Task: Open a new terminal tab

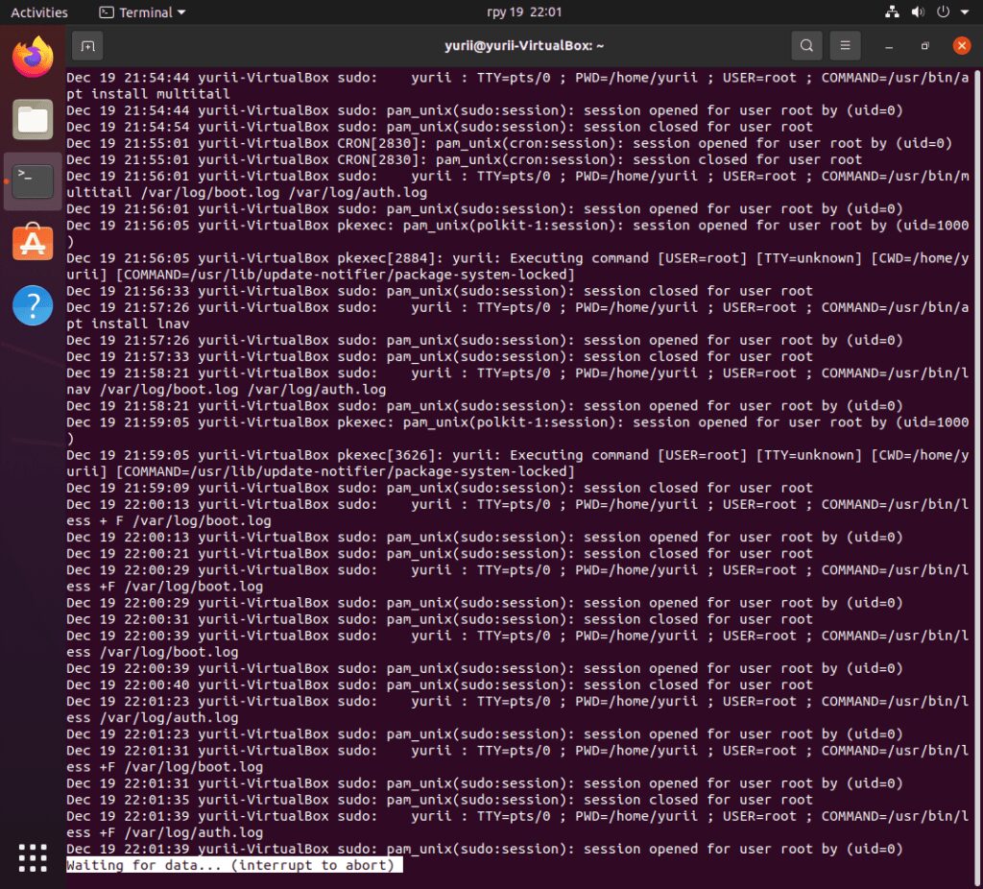Action: pos(87,45)
